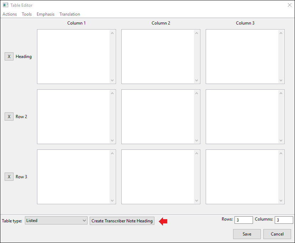
Task: Click scroll-up arrow in Heading Column 1 cell
Action: [112, 33]
